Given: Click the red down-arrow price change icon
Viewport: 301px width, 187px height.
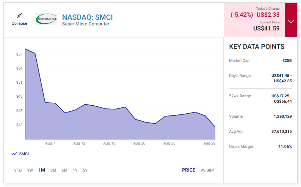Looking at the screenshot, I should tap(291, 20).
